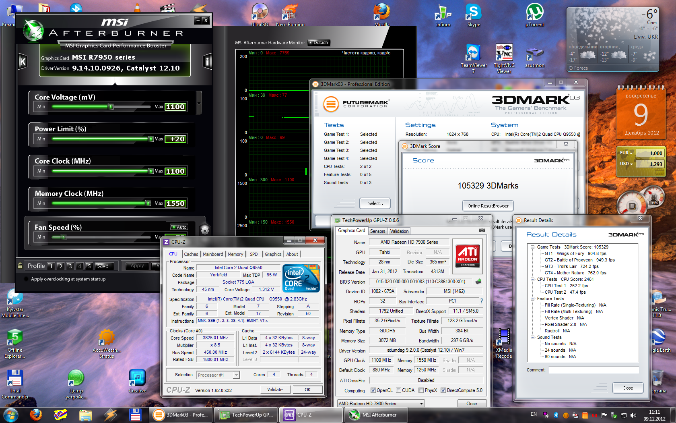Image resolution: width=676 pixels, height=423 pixels.
Task: Open TightVNC Viewer desktop icon
Action: [504, 59]
